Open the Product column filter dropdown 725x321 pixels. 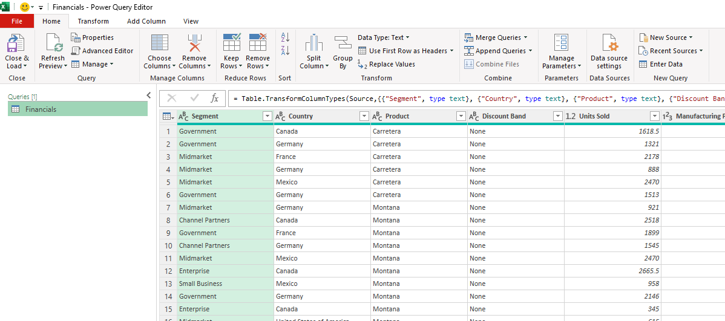tap(461, 117)
